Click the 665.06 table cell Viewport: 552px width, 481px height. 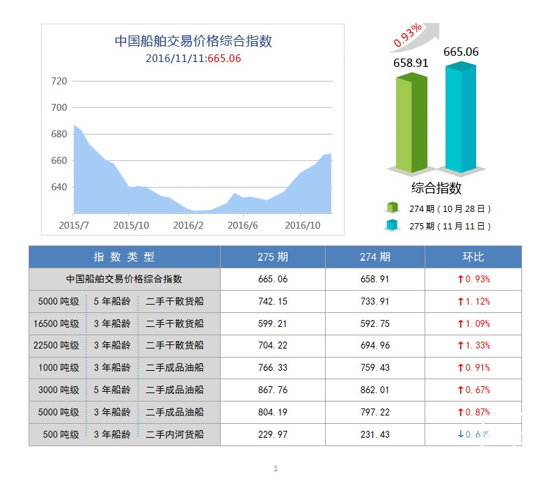[x=272, y=279]
